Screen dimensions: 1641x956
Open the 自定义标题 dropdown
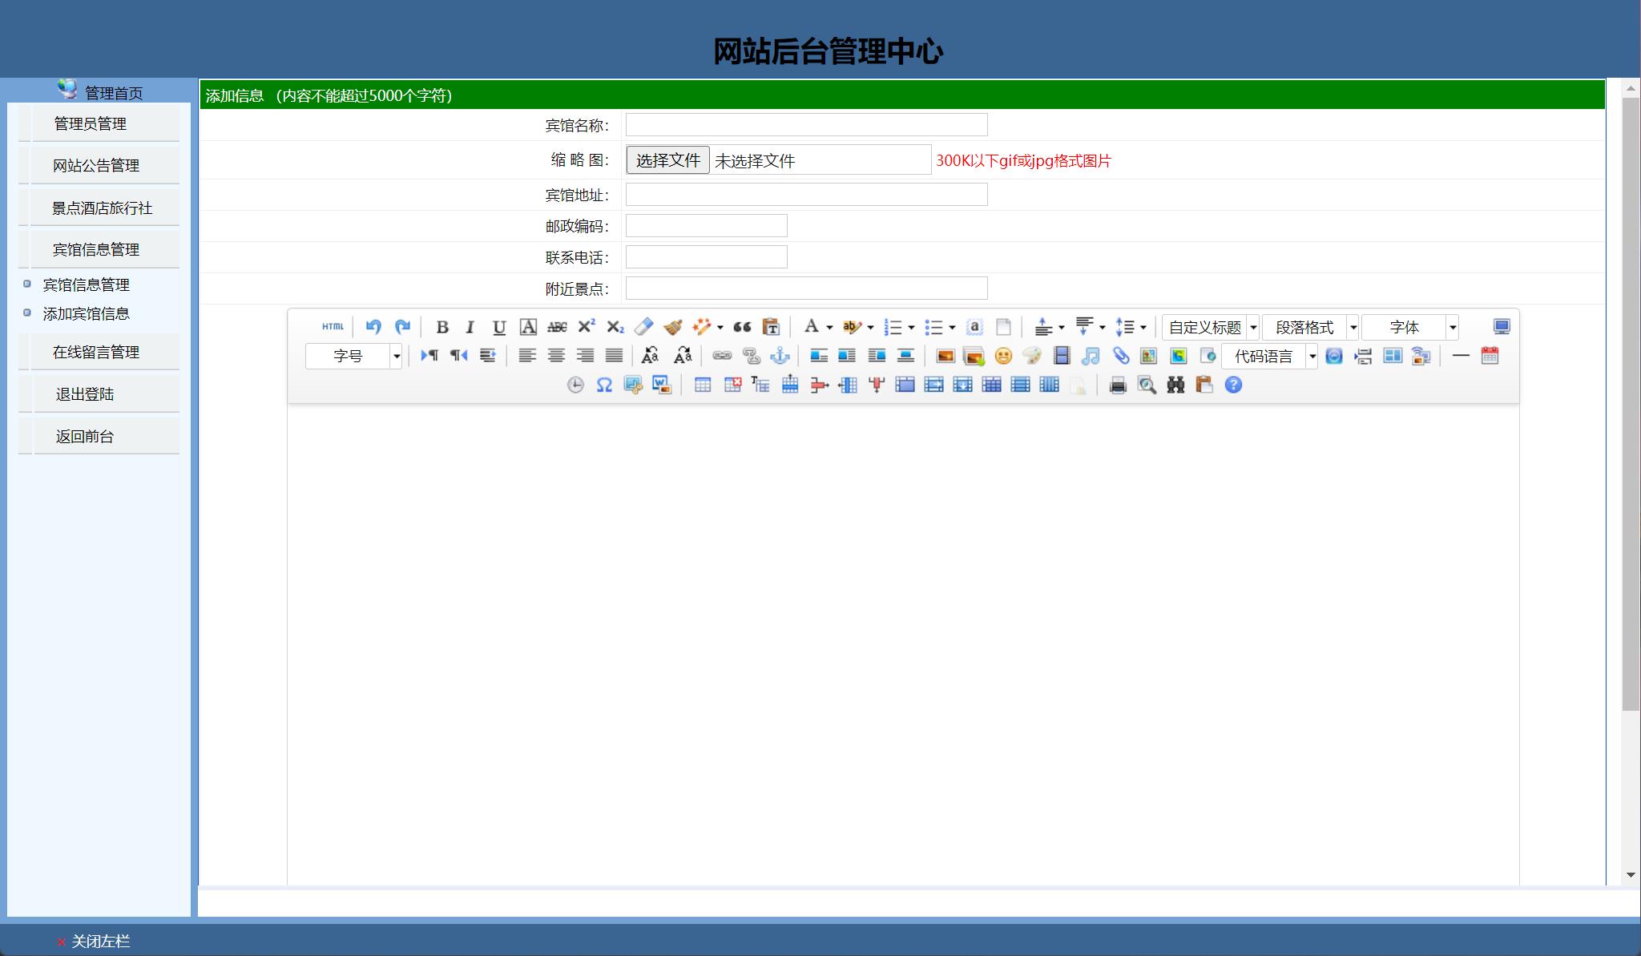coord(1253,327)
